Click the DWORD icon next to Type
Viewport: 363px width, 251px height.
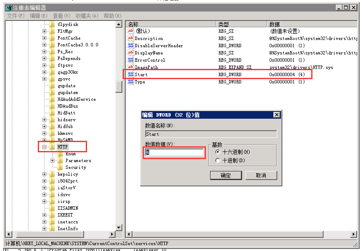tap(131, 82)
